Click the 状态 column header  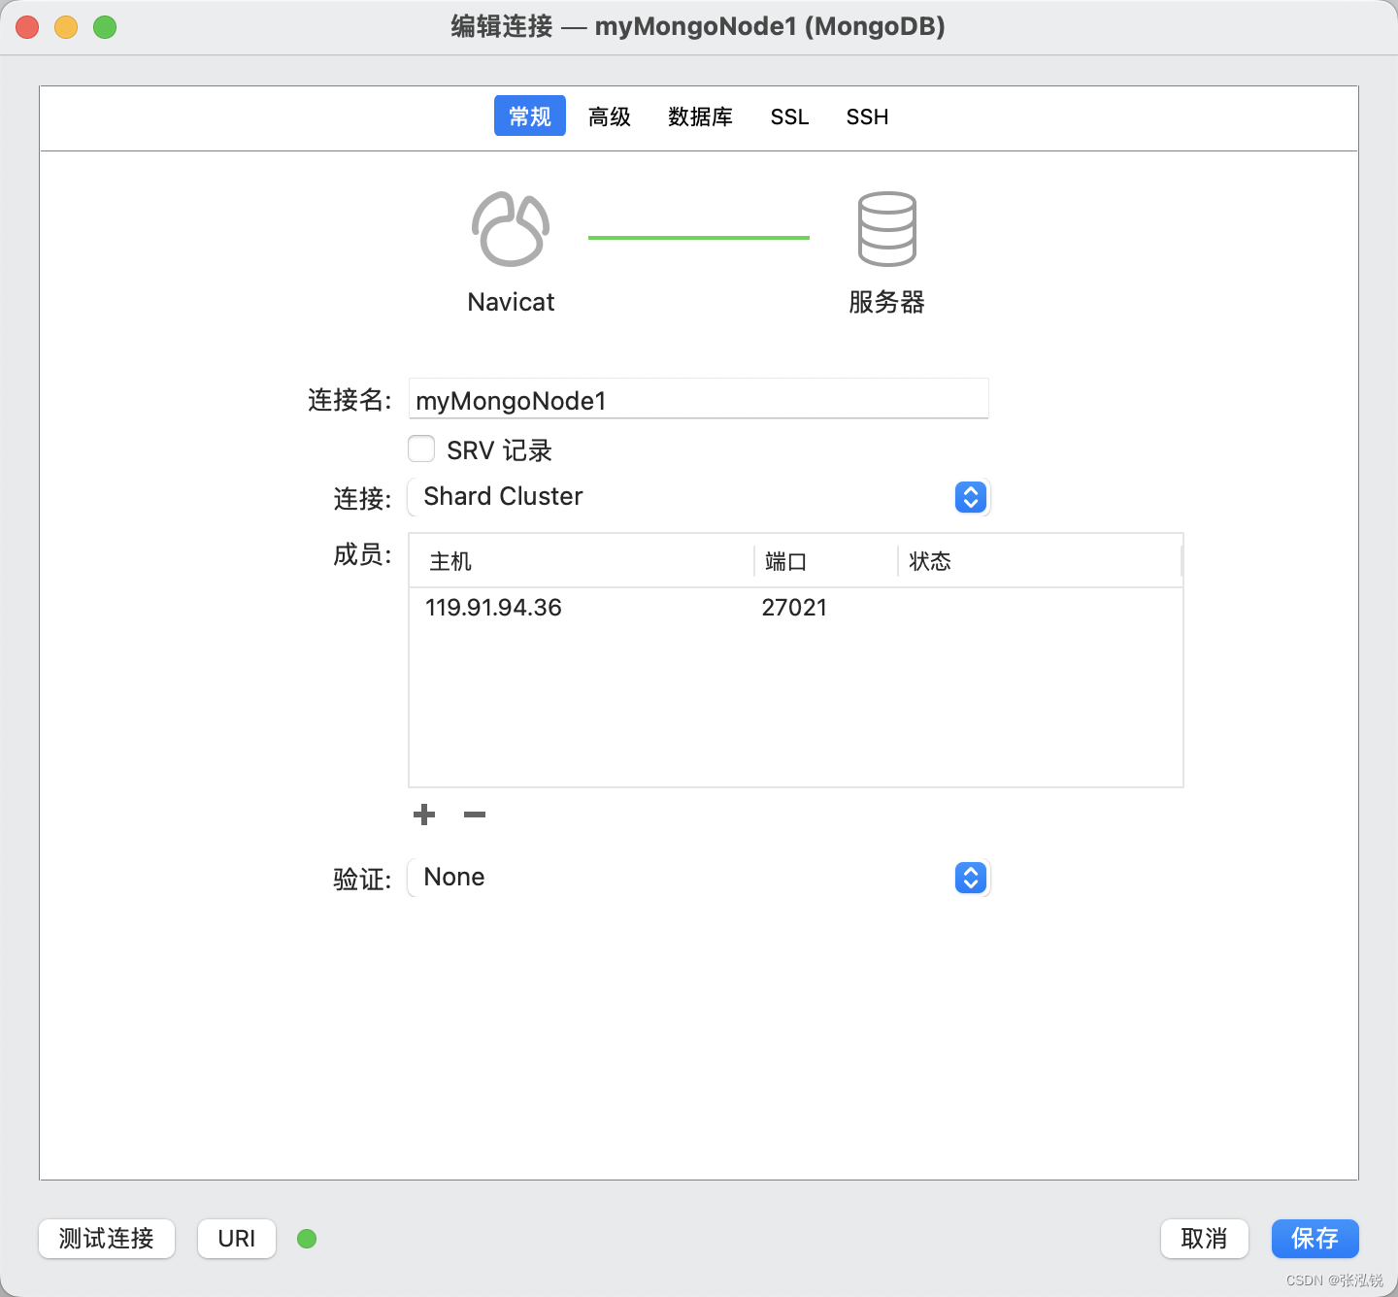pos(1040,561)
